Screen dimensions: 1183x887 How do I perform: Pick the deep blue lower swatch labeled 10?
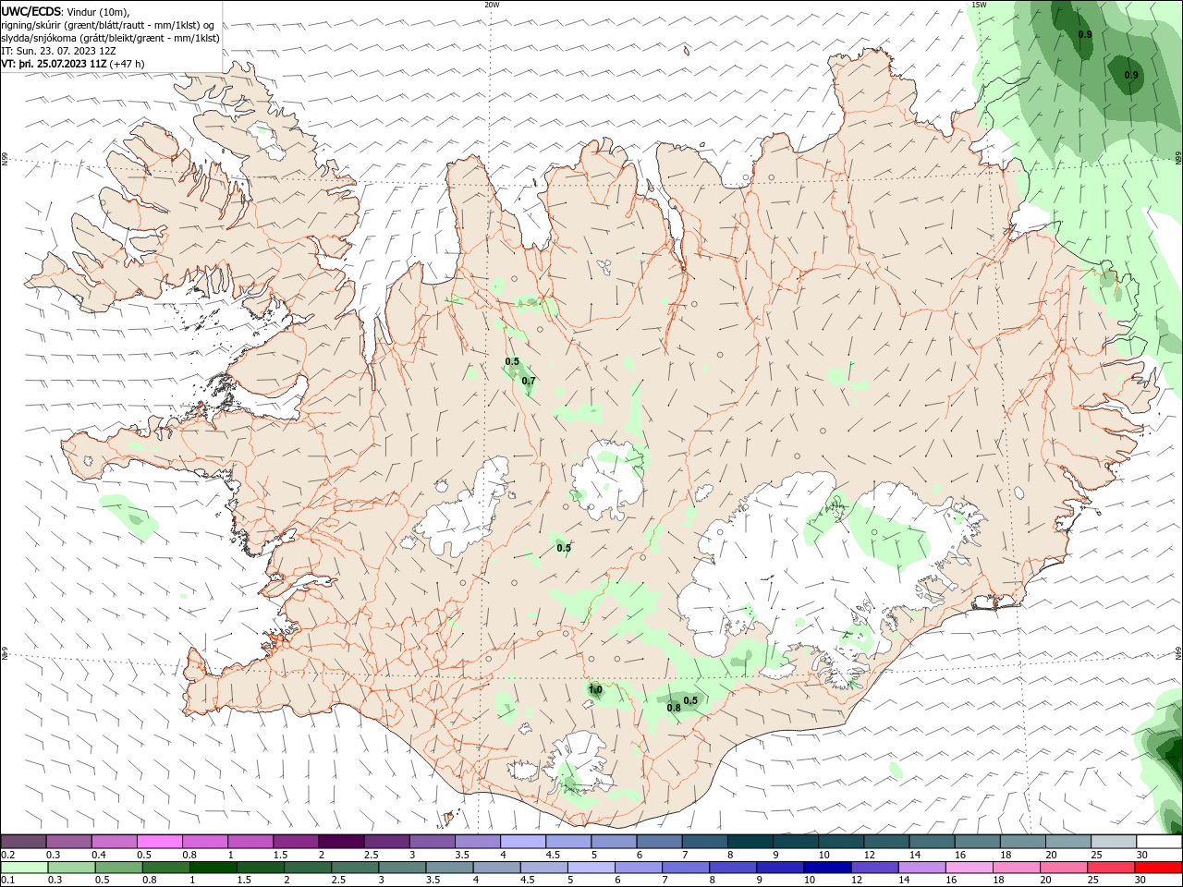pos(828,868)
